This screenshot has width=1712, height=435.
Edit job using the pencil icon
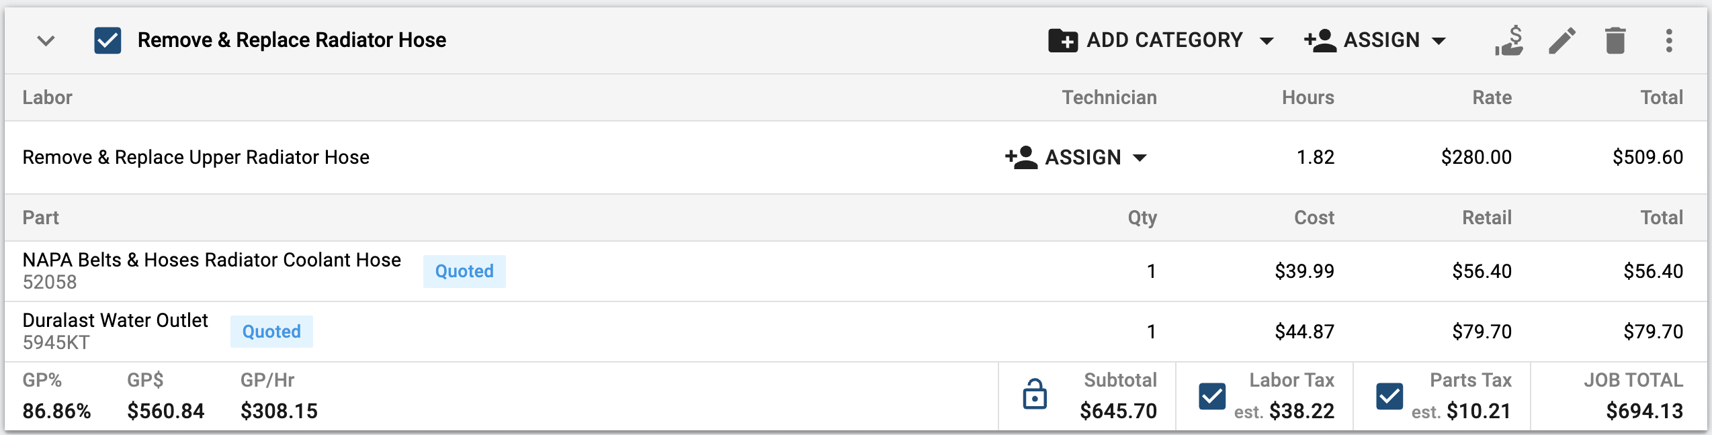point(1562,40)
